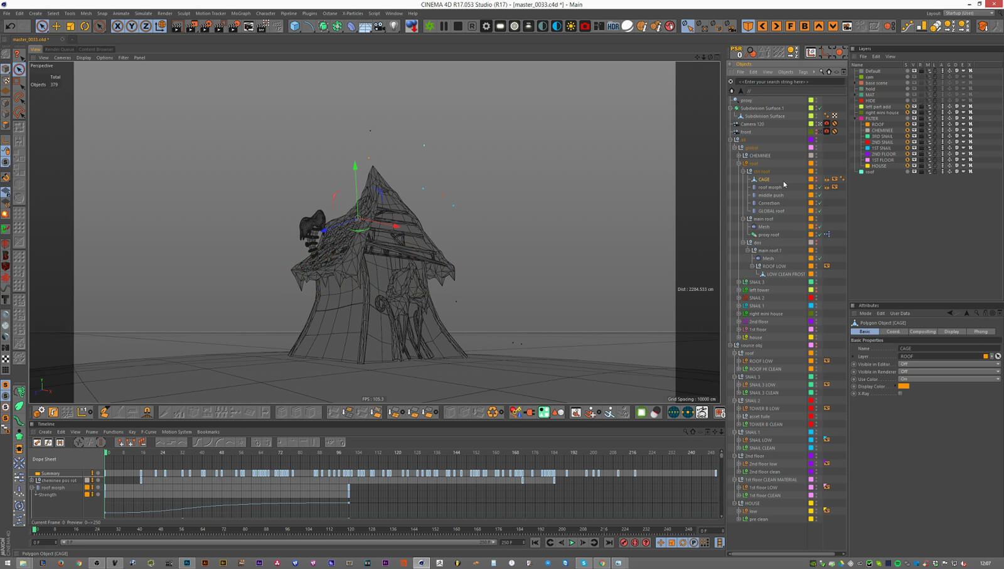
Task: Click the orange Display Color swatch
Action: pyautogui.click(x=904, y=386)
